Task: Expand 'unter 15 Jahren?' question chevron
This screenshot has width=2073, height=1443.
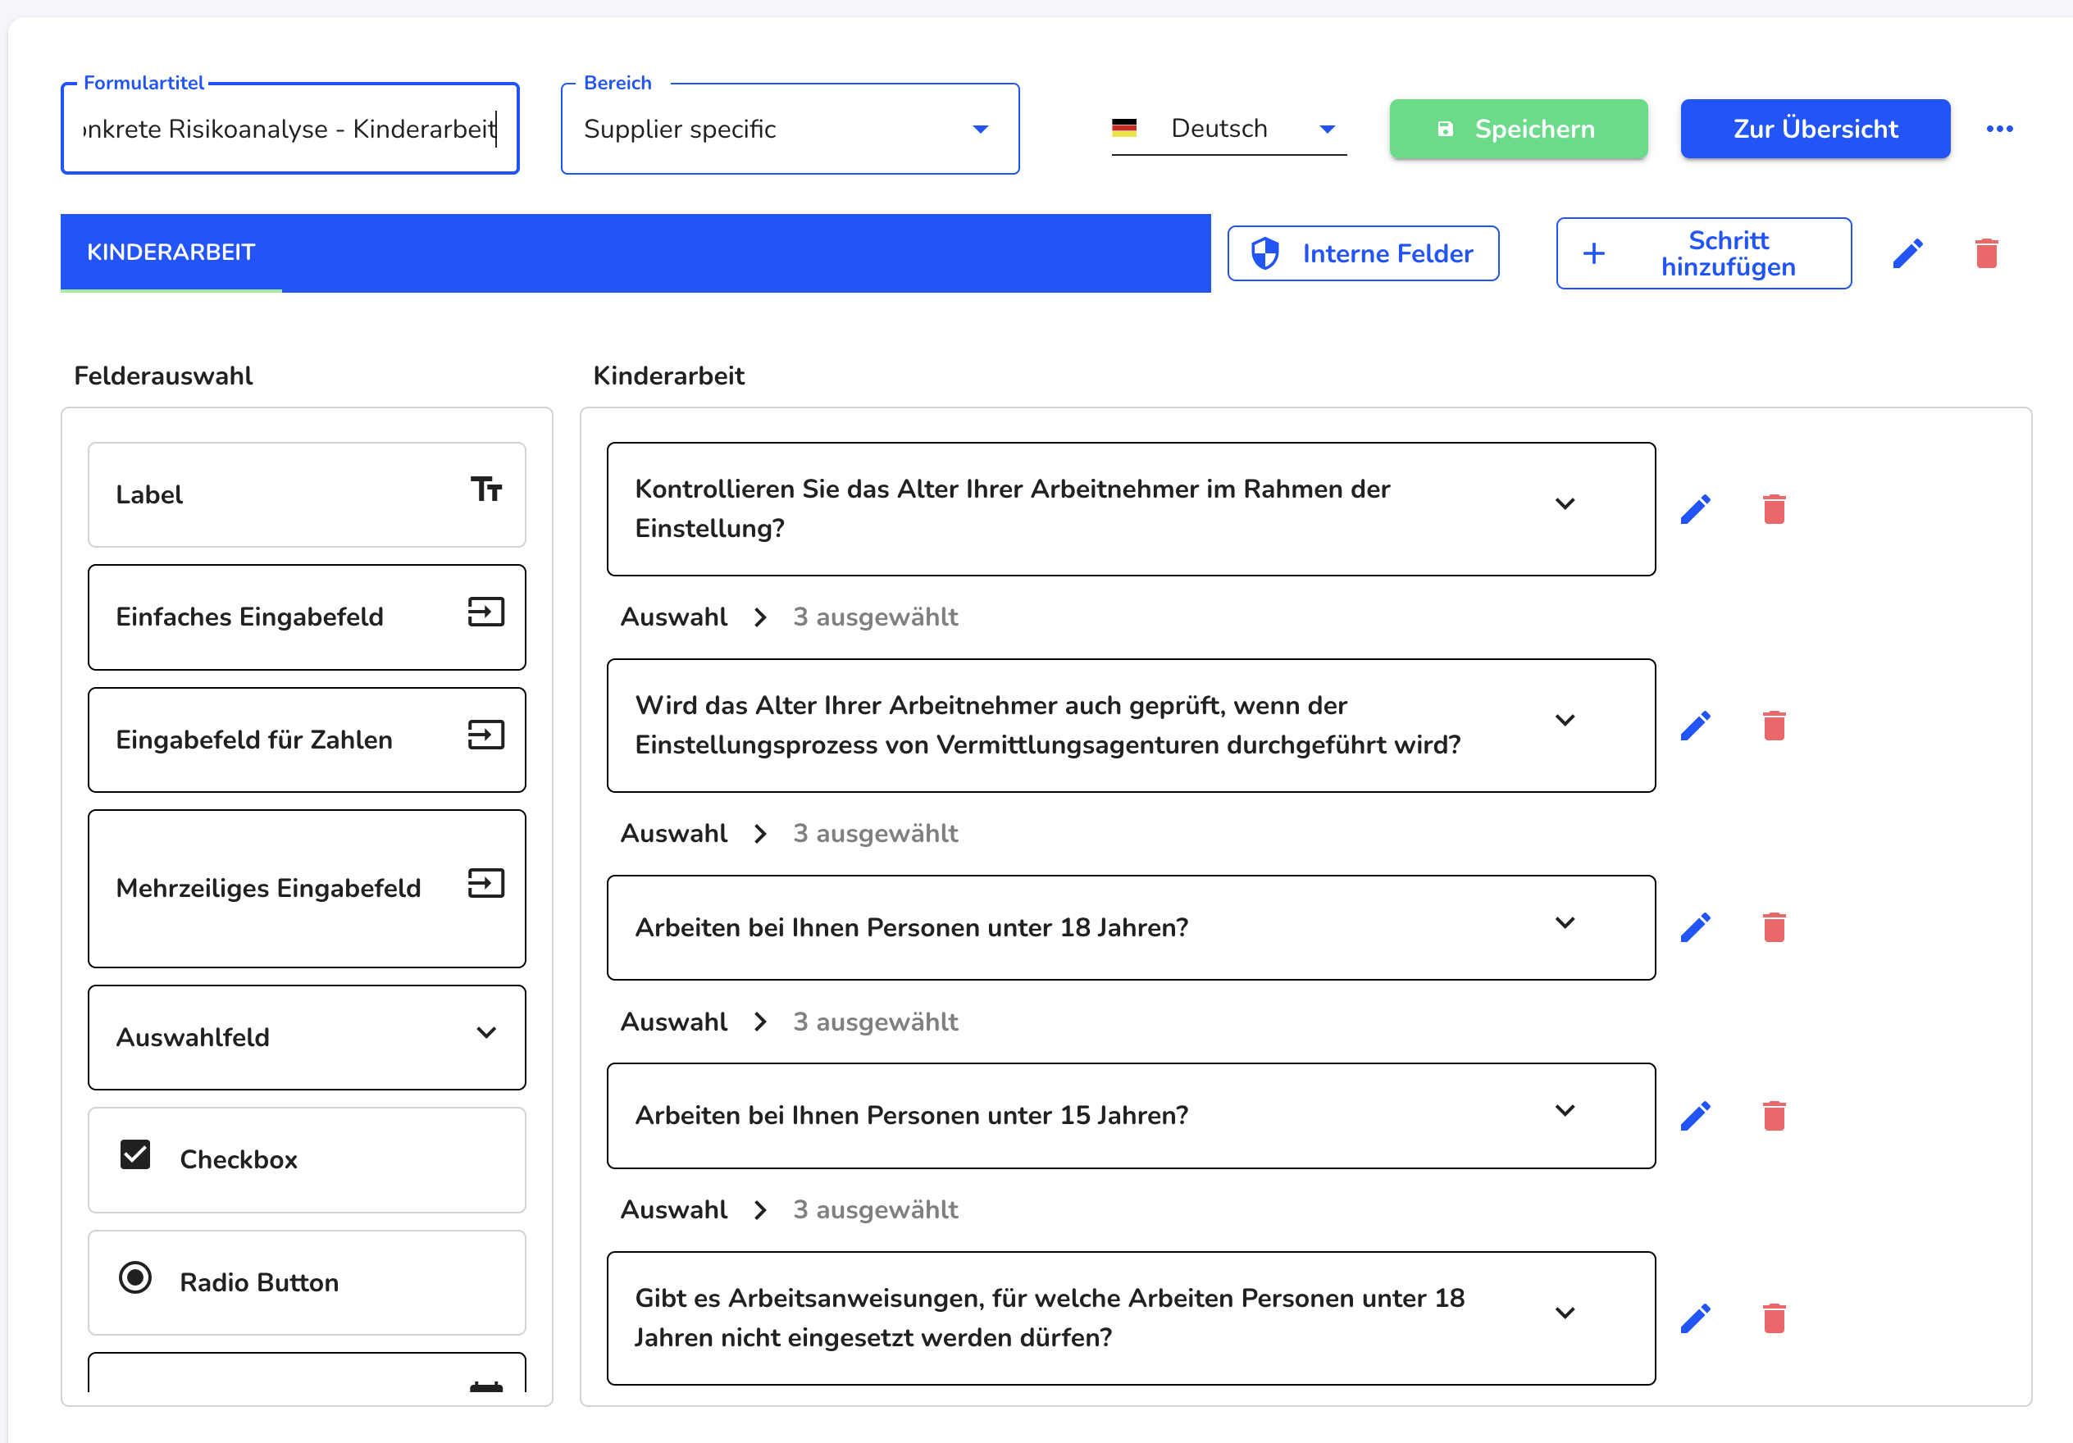Action: pos(1565,1111)
